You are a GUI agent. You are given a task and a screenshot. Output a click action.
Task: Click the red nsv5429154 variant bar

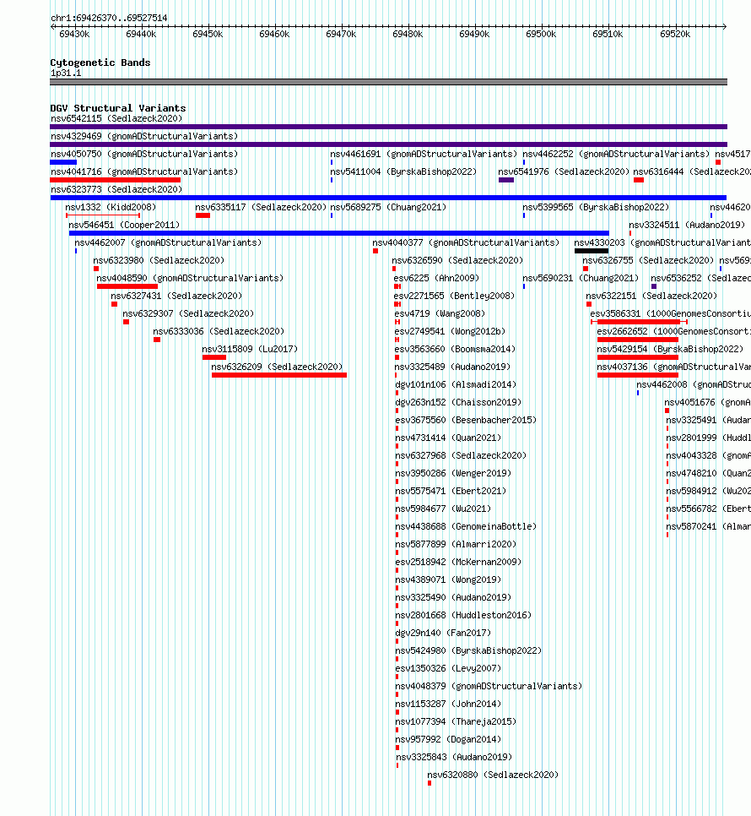pyautogui.click(x=638, y=357)
